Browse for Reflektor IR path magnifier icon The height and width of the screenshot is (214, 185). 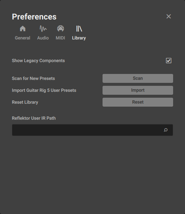166,130
